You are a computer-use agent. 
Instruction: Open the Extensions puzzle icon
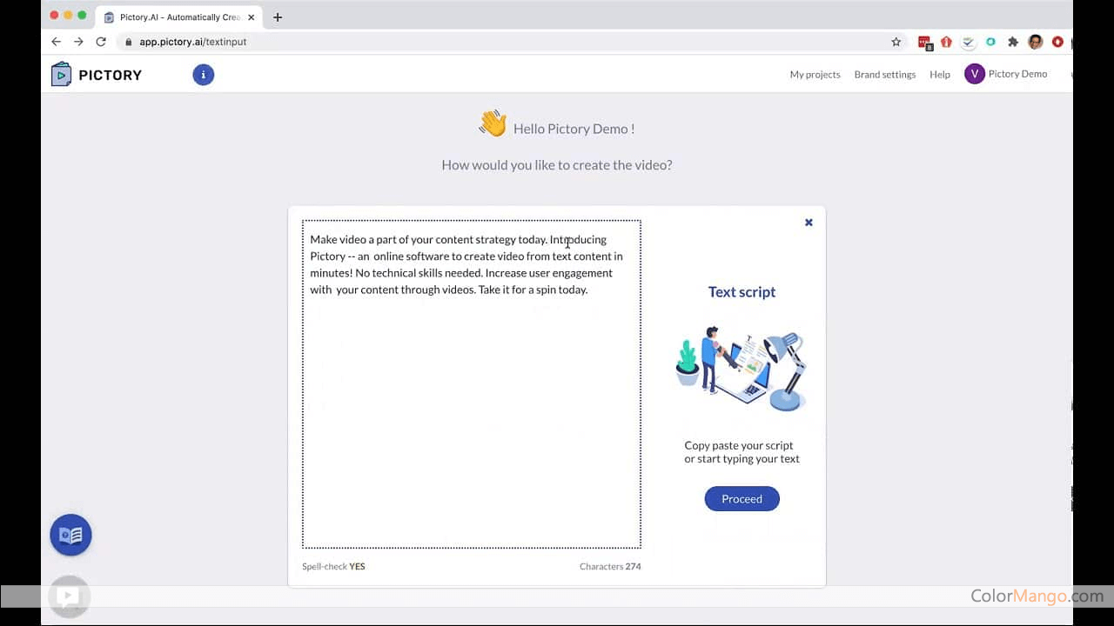tap(1013, 42)
